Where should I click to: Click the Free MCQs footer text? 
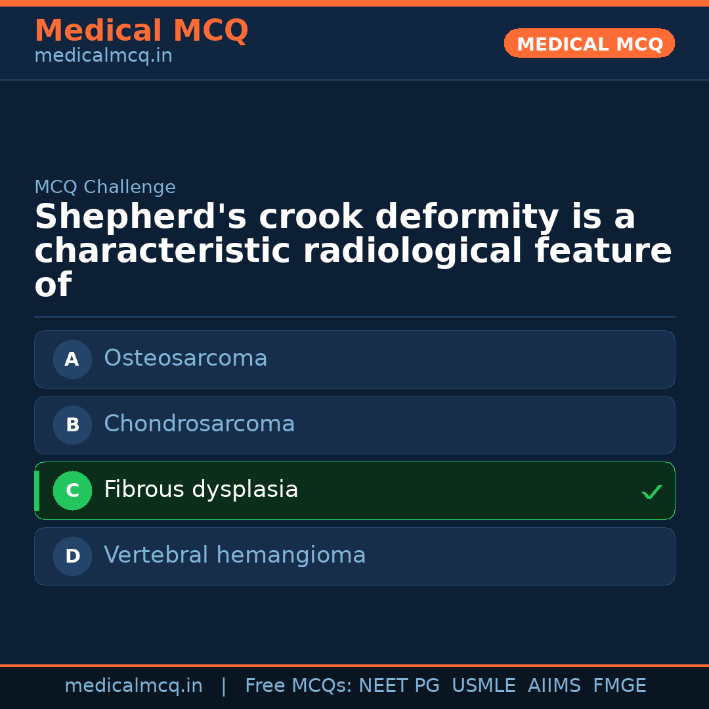[x=299, y=686]
